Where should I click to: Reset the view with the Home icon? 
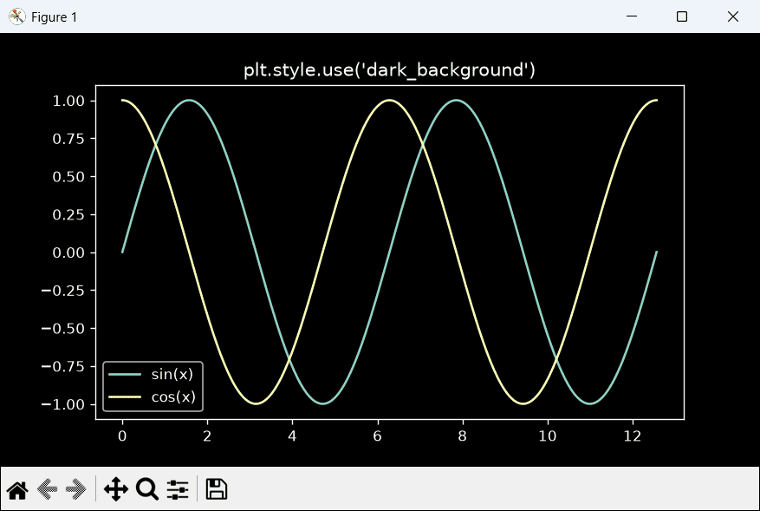click(x=17, y=489)
